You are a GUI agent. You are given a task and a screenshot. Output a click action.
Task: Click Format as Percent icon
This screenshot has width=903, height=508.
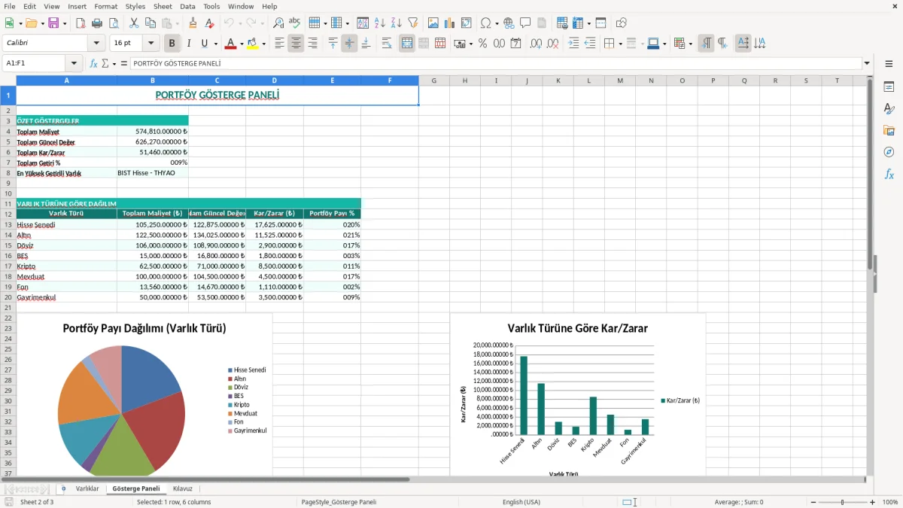pos(482,44)
